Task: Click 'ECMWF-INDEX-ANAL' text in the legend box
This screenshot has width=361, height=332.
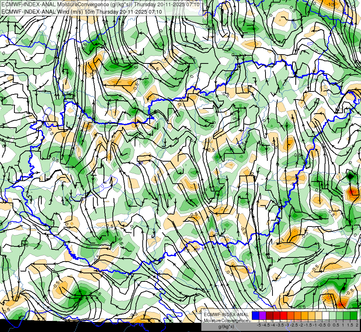Action: [x=226, y=315]
